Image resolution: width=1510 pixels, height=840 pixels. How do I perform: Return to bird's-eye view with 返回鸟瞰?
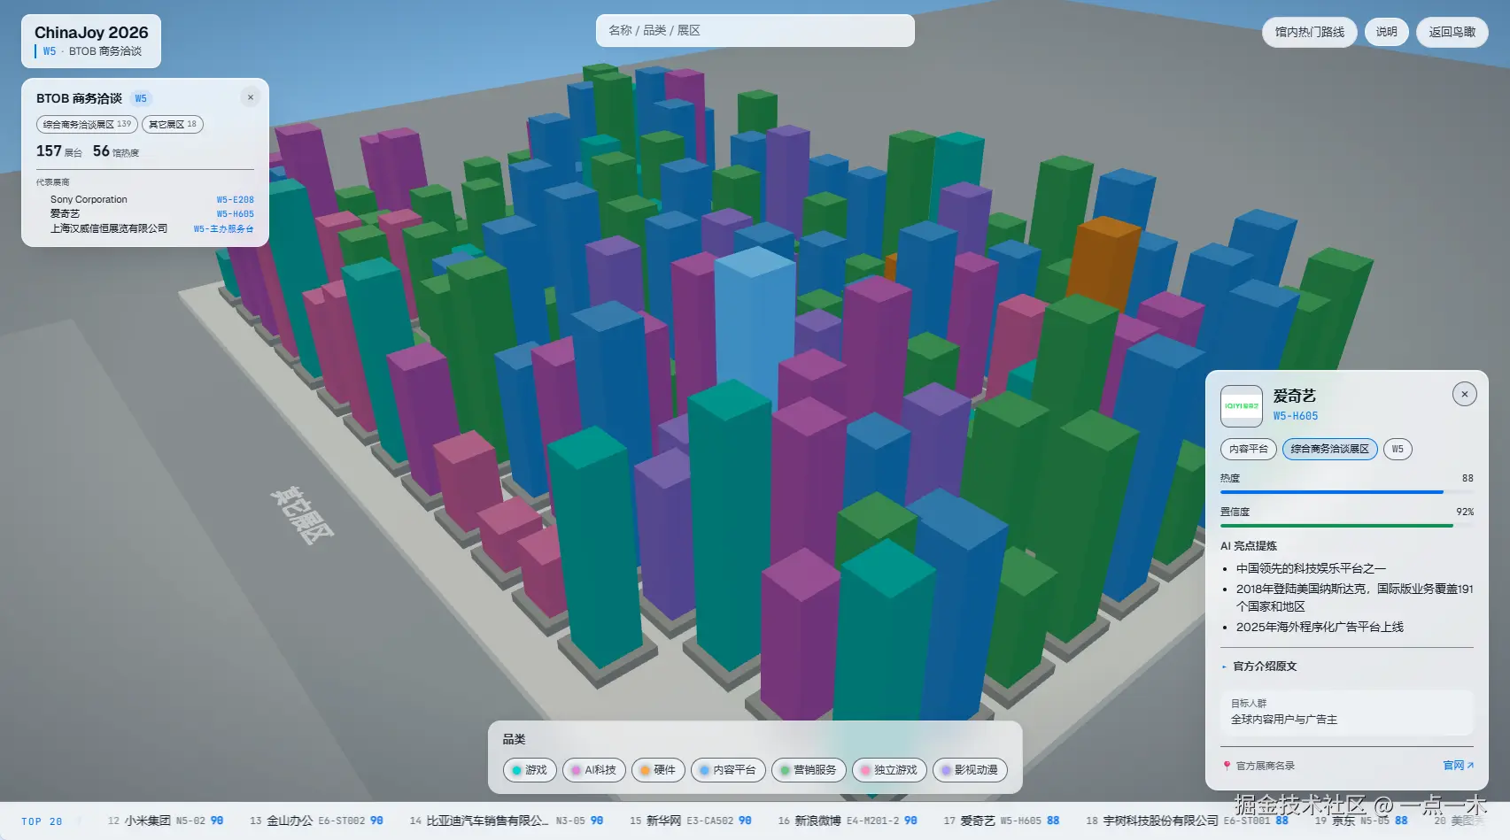(x=1452, y=32)
